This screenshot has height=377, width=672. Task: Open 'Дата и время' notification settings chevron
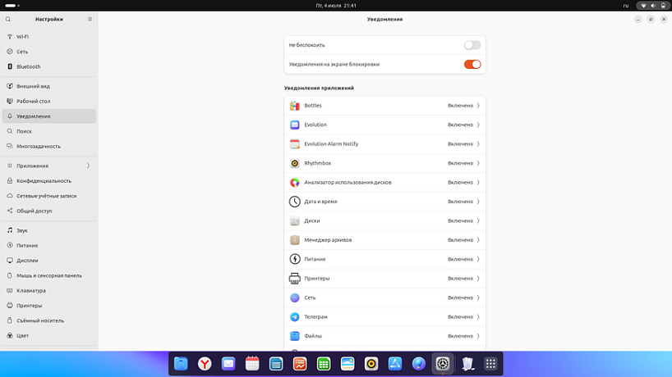click(x=478, y=202)
